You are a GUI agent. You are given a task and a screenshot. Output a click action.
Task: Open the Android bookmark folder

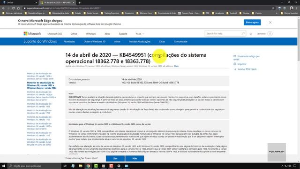point(232,13)
